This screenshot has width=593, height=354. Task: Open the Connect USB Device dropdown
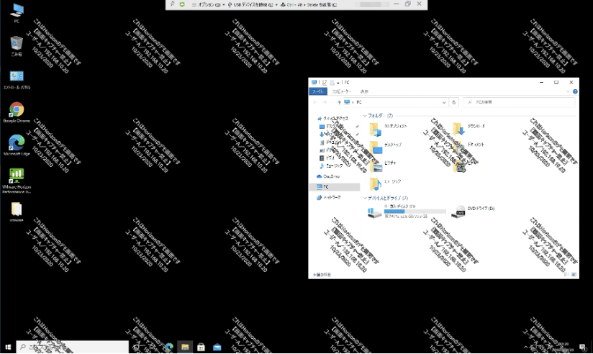(x=253, y=4)
